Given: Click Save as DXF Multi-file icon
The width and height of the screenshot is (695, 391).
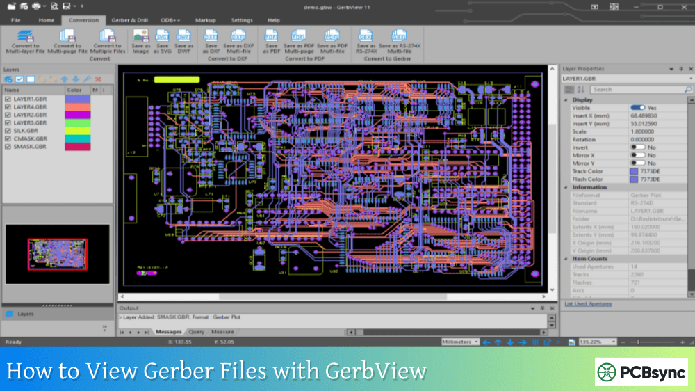Looking at the screenshot, I should (238, 40).
